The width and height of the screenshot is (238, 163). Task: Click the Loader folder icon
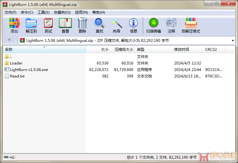pos(7,63)
